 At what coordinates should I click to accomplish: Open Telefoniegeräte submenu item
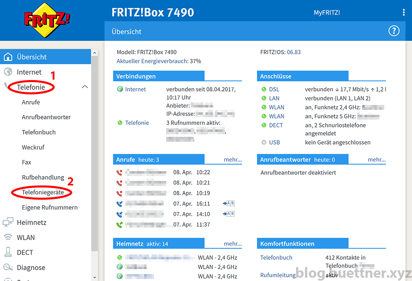click(43, 192)
